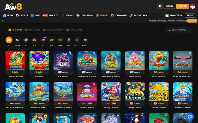The height and width of the screenshot is (123, 198).
Task: Open the Star Hunter game thumbnail
Action: [x=63, y=60]
